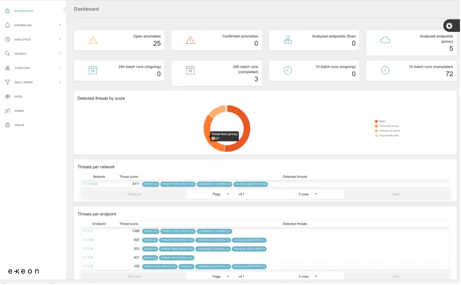Click the yellow warning icon for open anomalies
Image resolution: width=461 pixels, height=285 pixels.
[93, 40]
